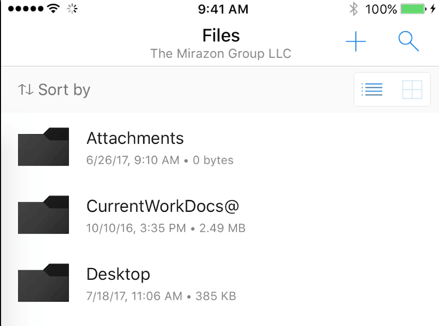The width and height of the screenshot is (439, 326).
Task: Tap The Mirazon Group LLC subtitle
Action: click(x=221, y=53)
